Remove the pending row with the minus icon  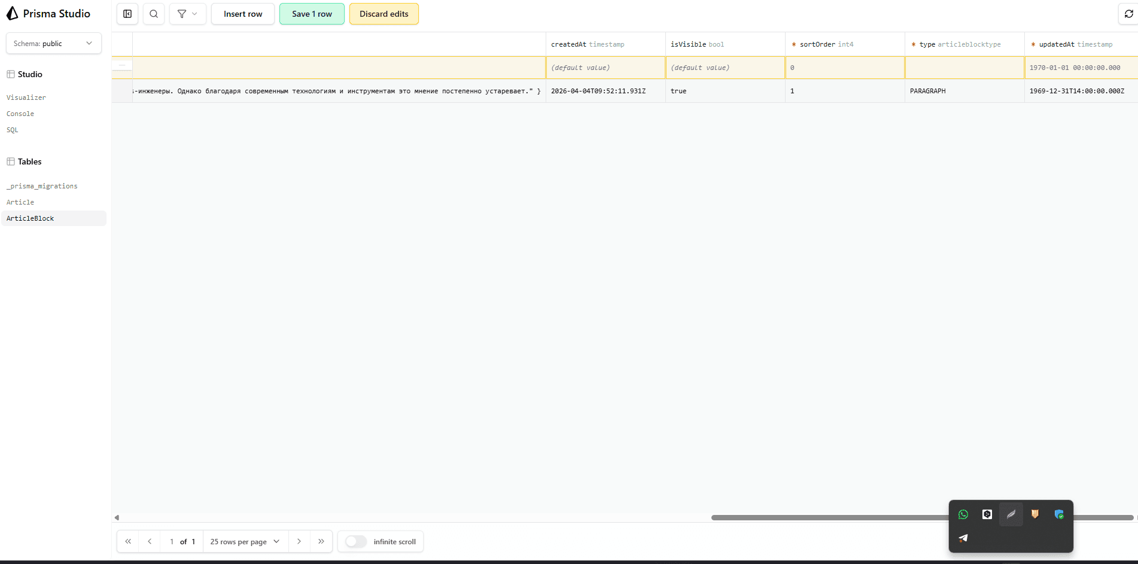[x=122, y=65]
